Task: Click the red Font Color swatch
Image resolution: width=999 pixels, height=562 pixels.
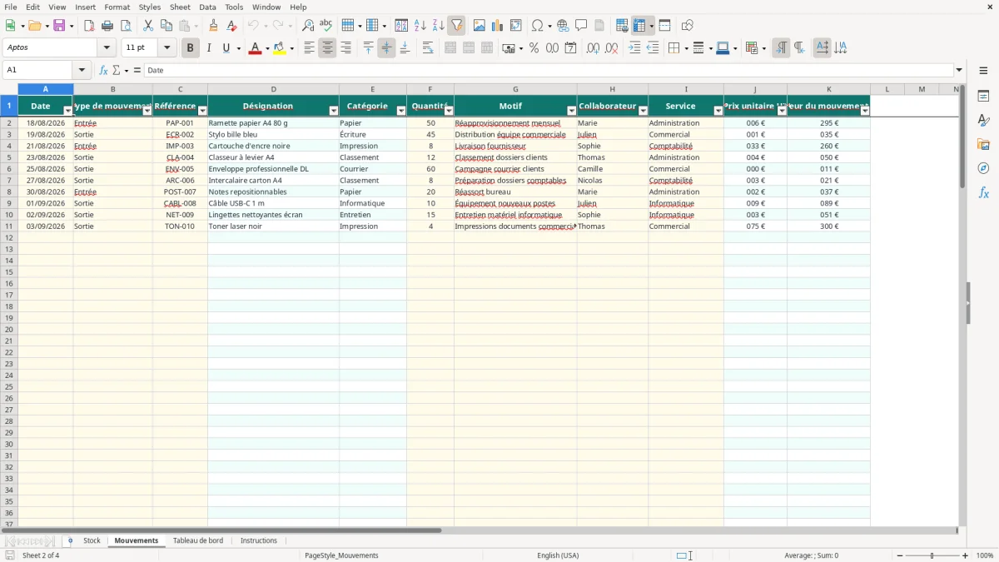Action: tap(255, 48)
